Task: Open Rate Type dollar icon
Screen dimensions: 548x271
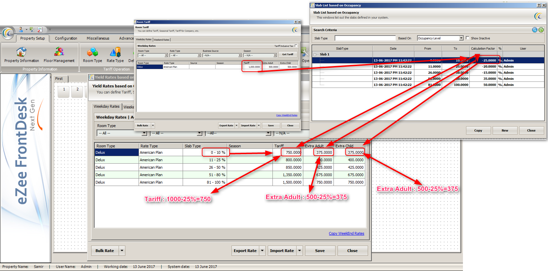Action: [x=115, y=52]
